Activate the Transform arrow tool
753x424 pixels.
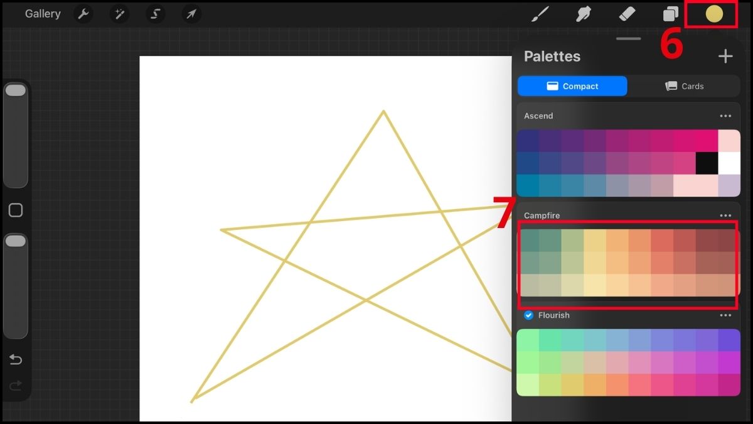click(191, 14)
